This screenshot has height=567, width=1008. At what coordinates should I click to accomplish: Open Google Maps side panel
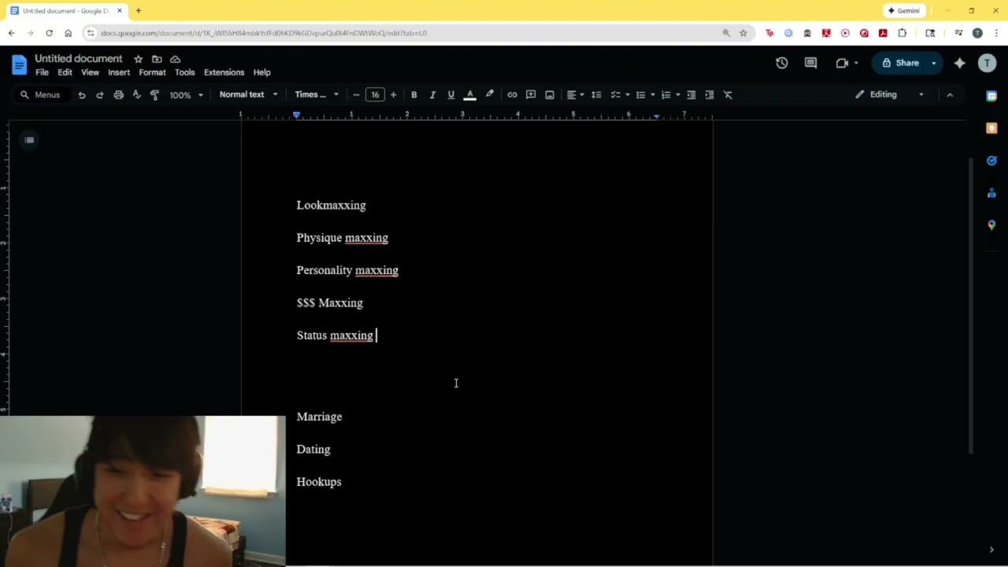991,225
